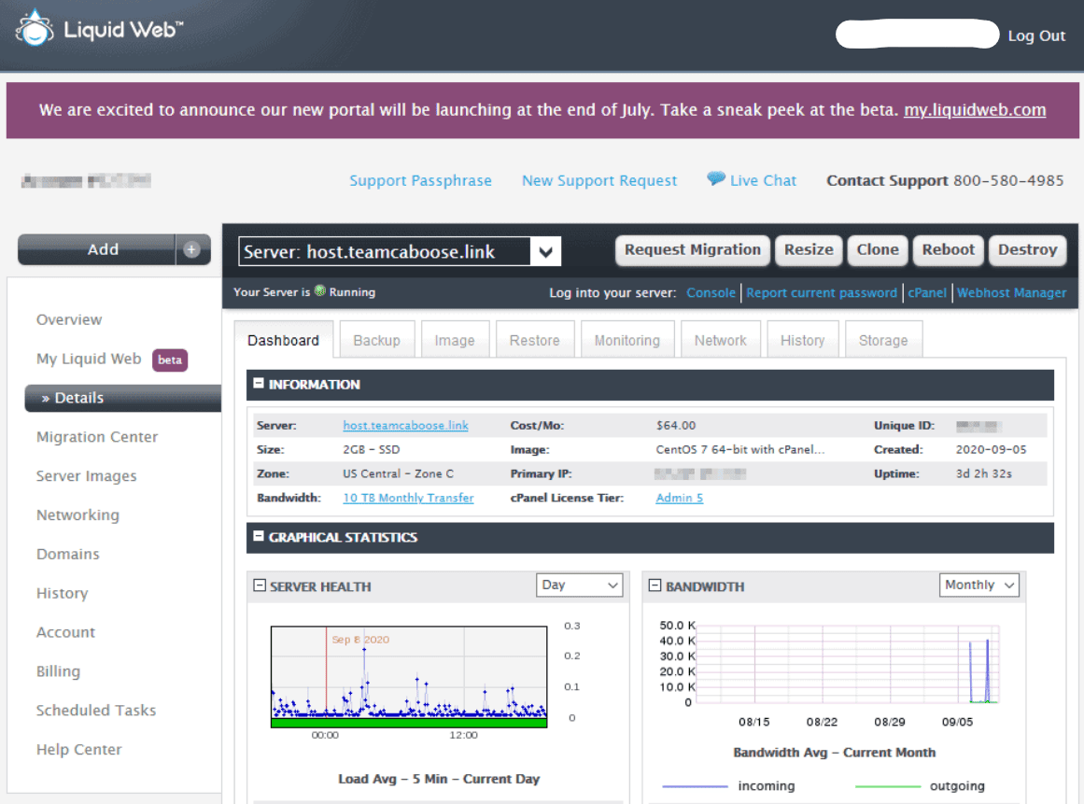
Task: Collapse the Bandwidth panel
Action: pos(655,586)
